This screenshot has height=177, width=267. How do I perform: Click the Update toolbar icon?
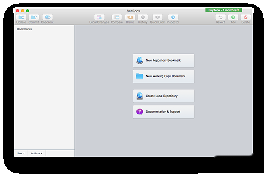coord(21,17)
